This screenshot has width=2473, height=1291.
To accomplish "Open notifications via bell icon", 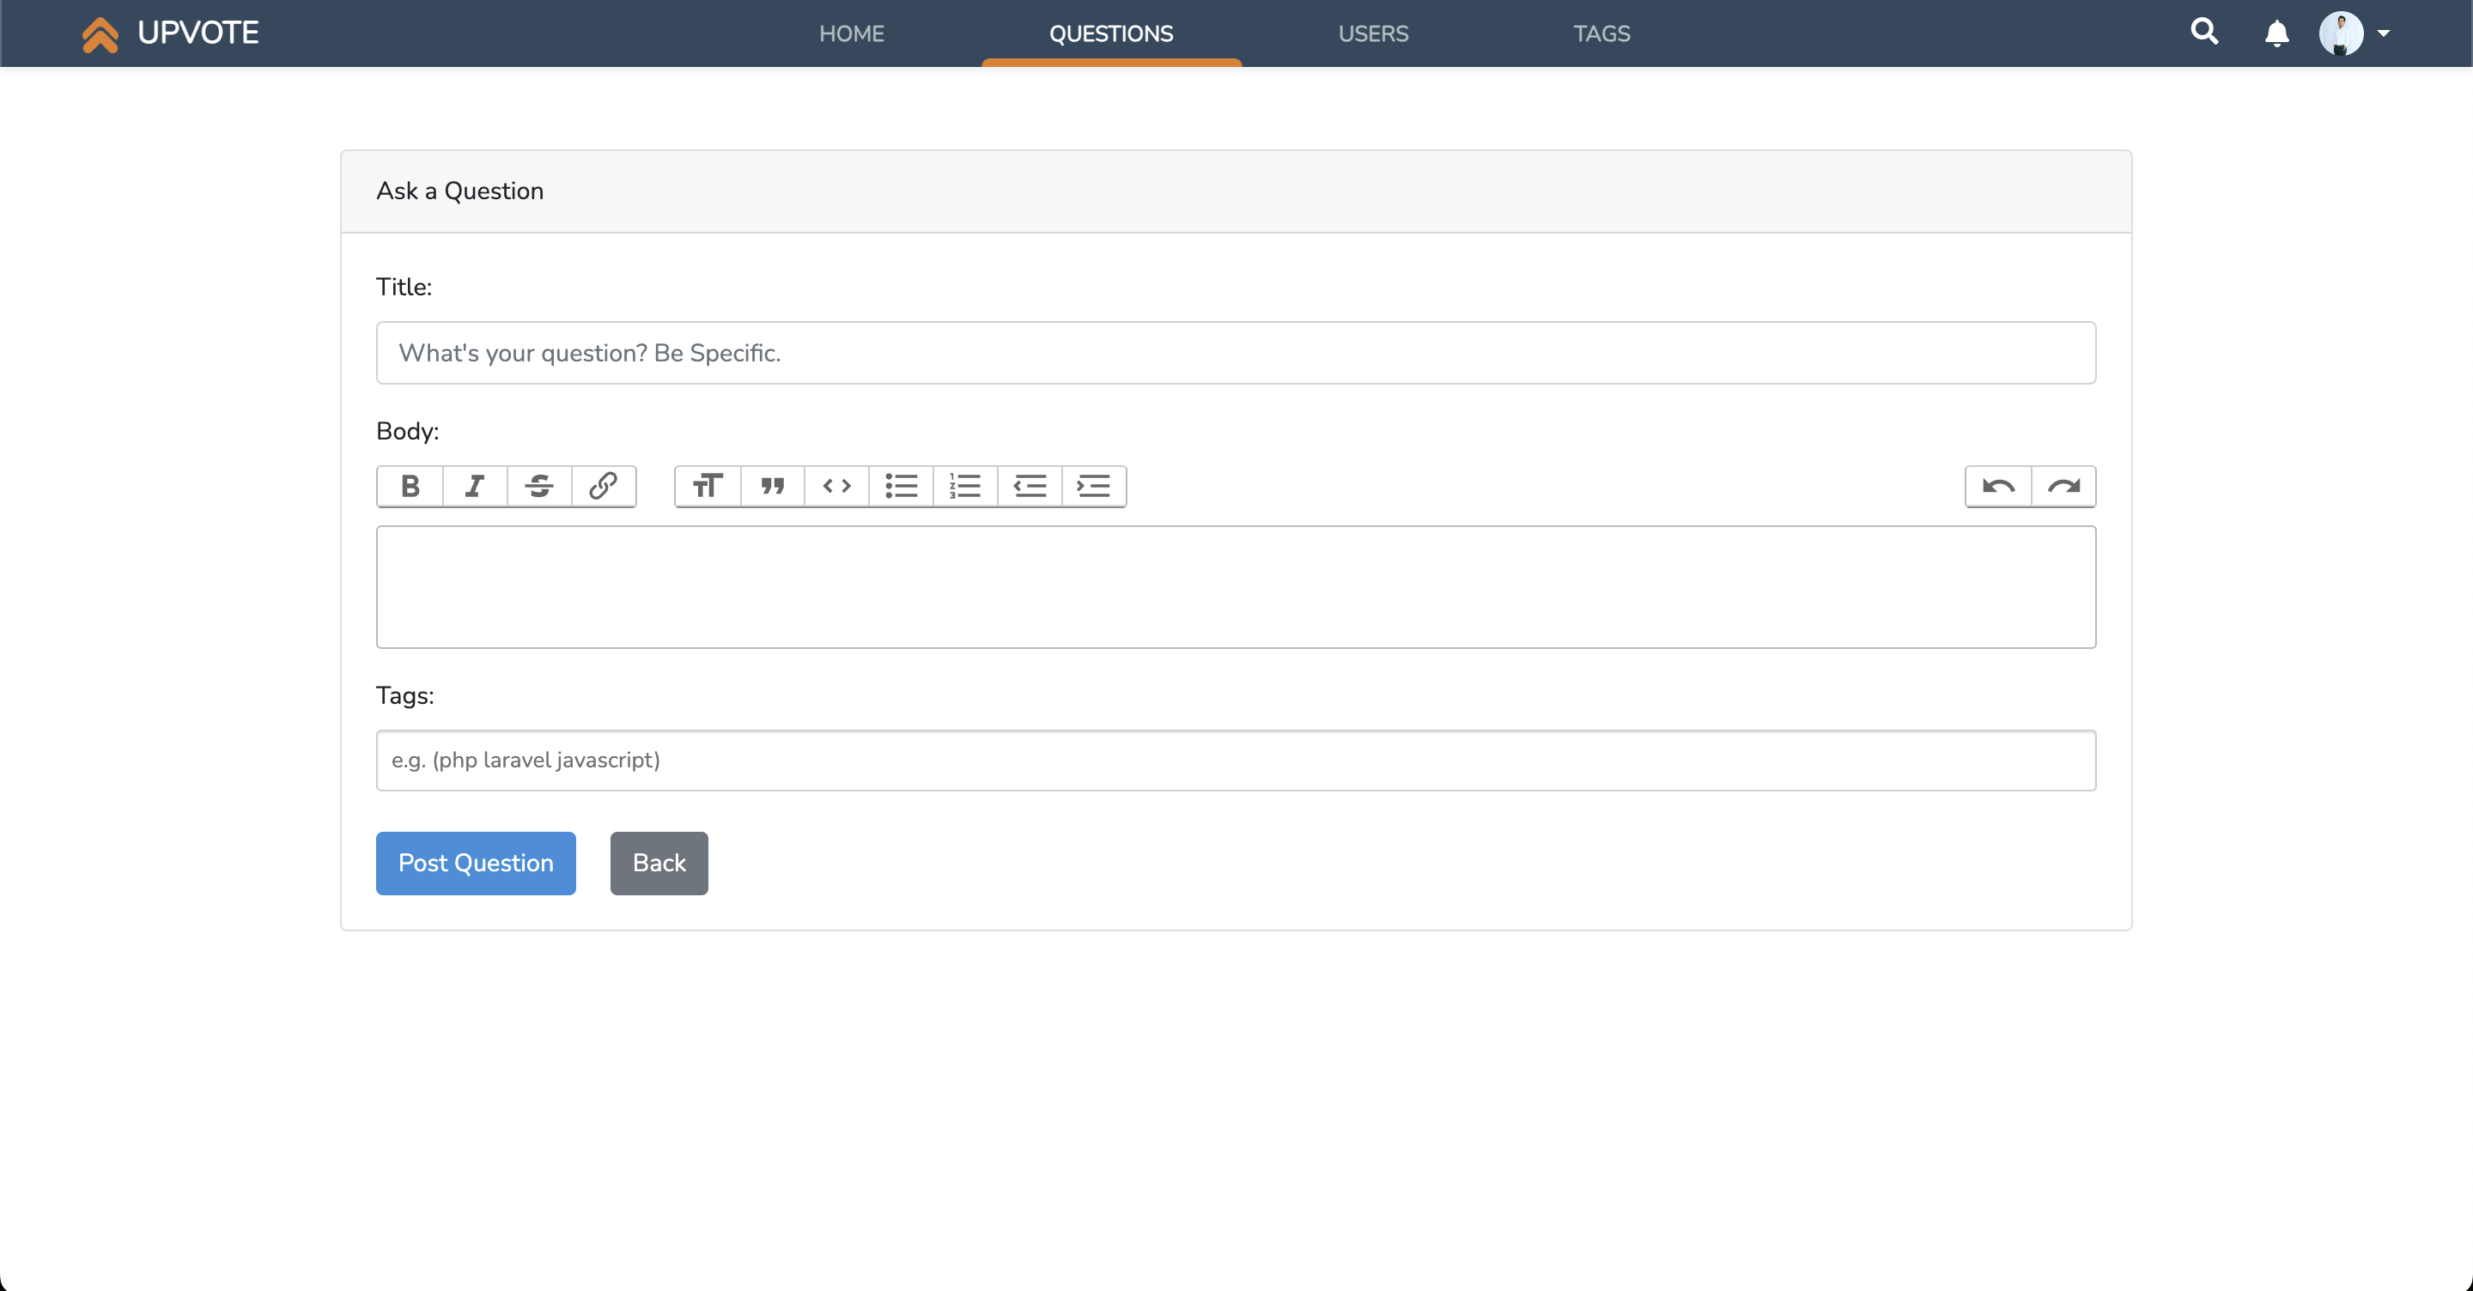I will click(x=2276, y=33).
